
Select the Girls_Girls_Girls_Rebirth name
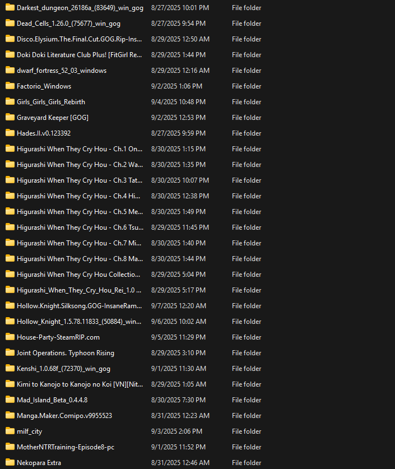tap(51, 102)
